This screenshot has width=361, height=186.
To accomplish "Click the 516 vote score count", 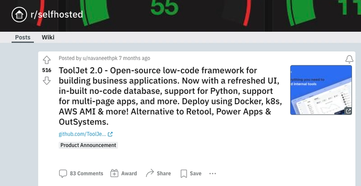I will (47, 70).
